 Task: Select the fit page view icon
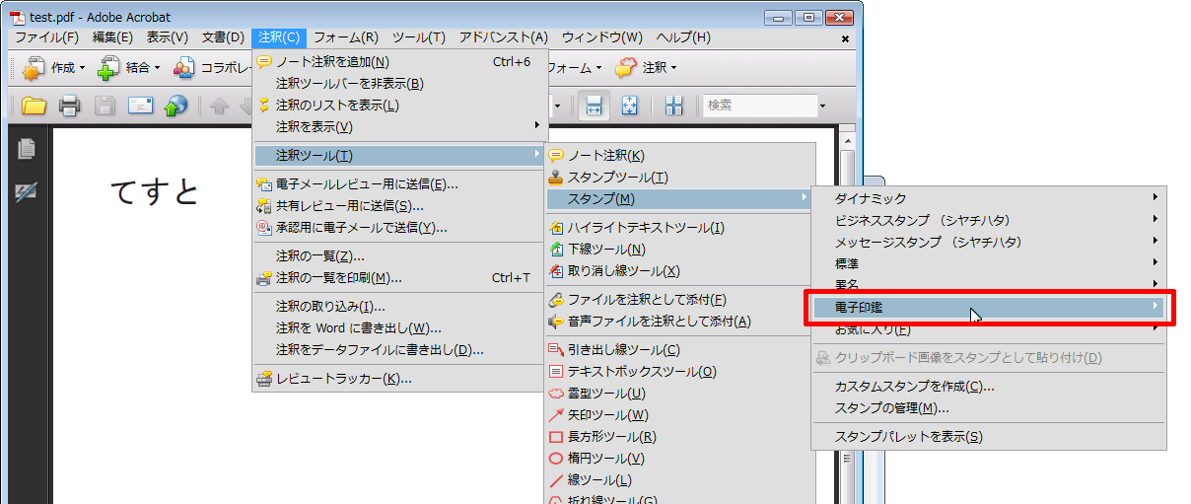[631, 106]
